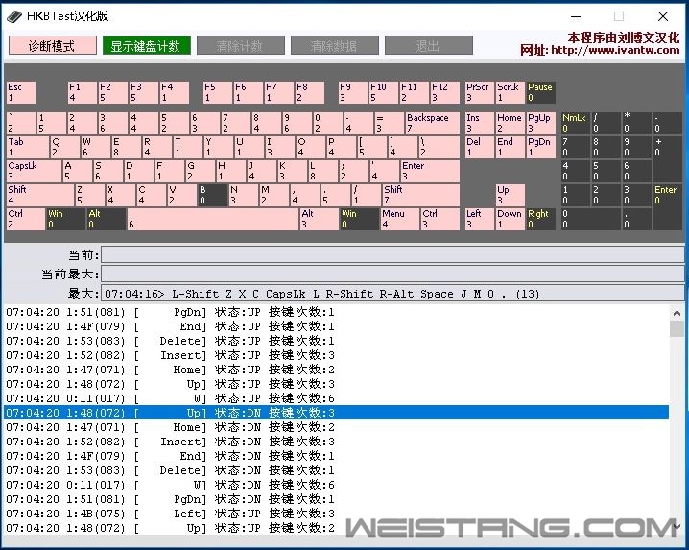Click the Up arrow key tile
689x550 pixels.
coord(509,195)
